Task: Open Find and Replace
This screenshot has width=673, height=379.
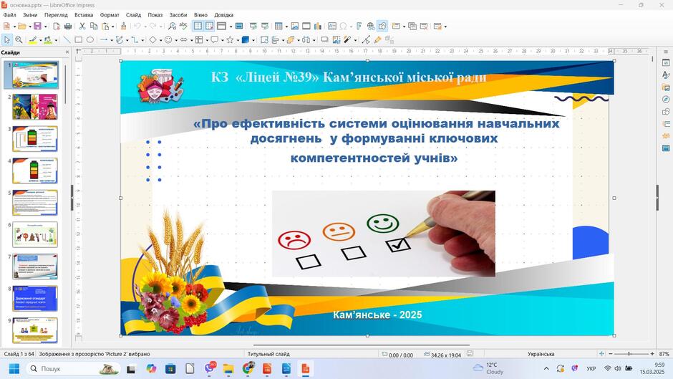Action: click(x=172, y=27)
